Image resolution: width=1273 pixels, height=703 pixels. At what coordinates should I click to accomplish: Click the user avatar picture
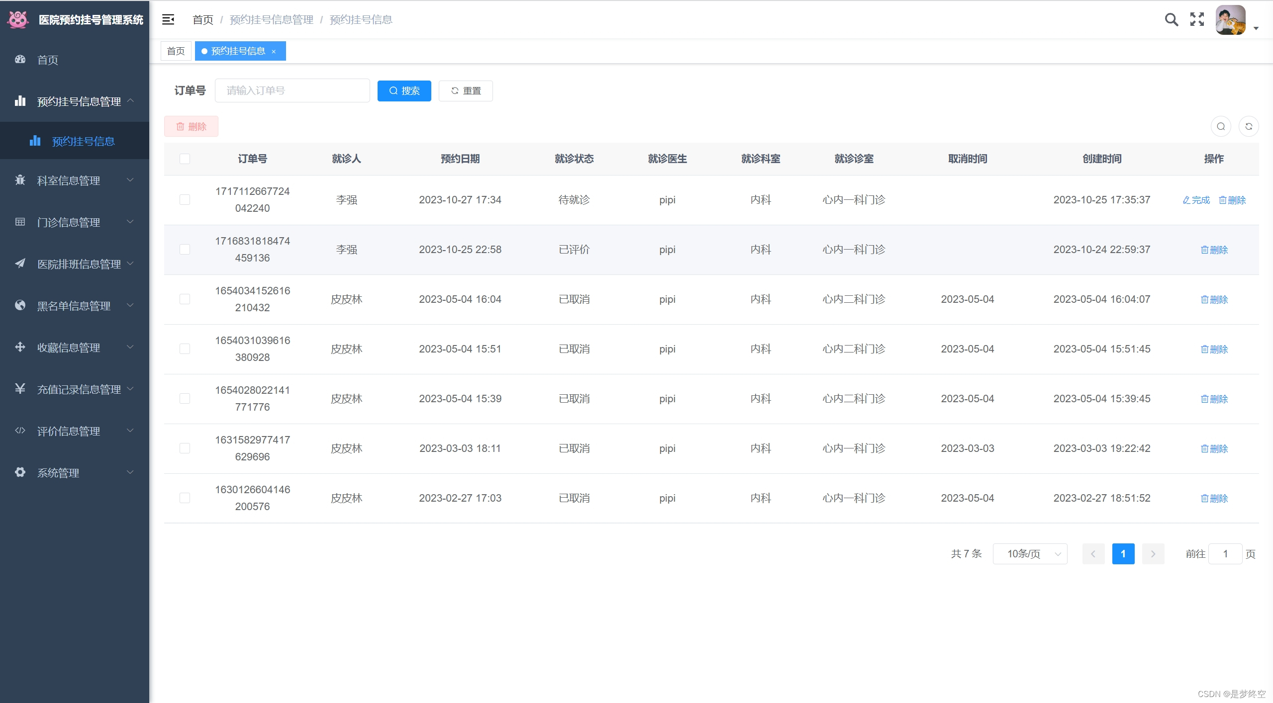click(1230, 20)
